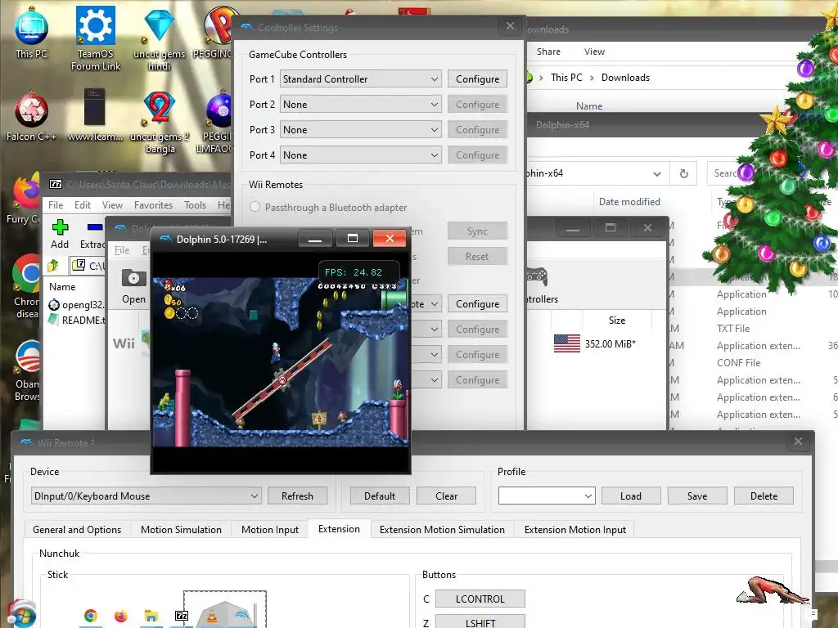Switch to Motion Simulation tab
Viewport: 838px width, 628px height.
pos(181,530)
